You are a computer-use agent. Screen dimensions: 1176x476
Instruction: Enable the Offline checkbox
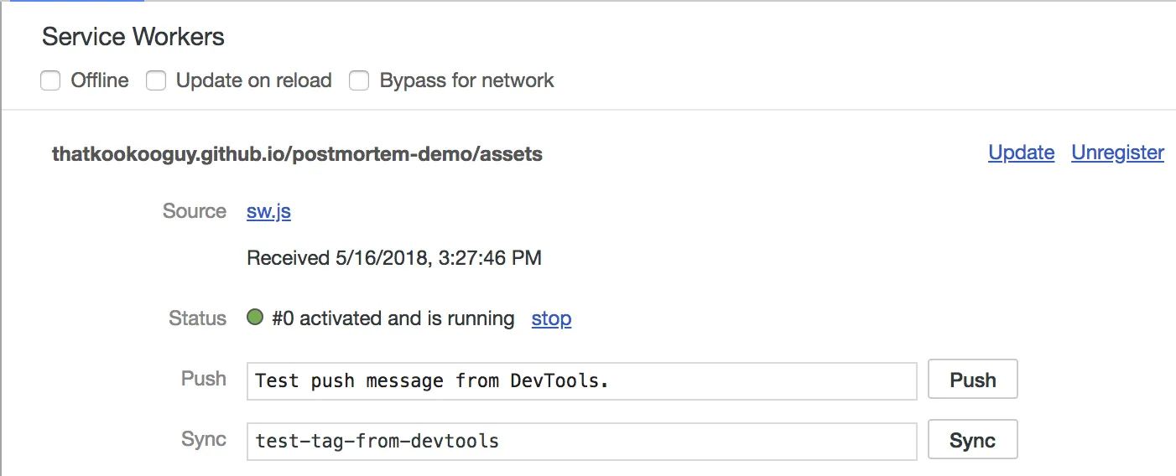point(50,81)
